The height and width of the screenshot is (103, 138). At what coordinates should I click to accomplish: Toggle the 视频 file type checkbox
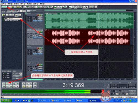[x=4, y=77]
